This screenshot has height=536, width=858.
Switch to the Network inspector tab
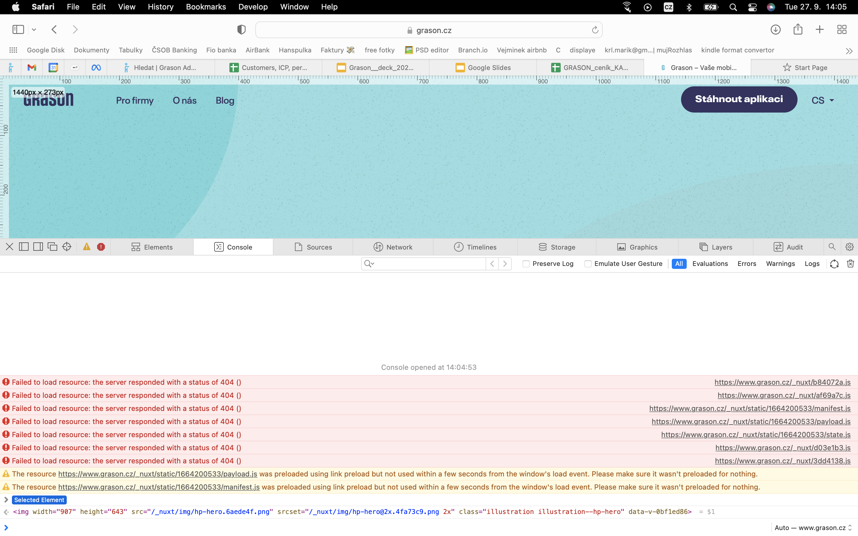click(x=394, y=247)
